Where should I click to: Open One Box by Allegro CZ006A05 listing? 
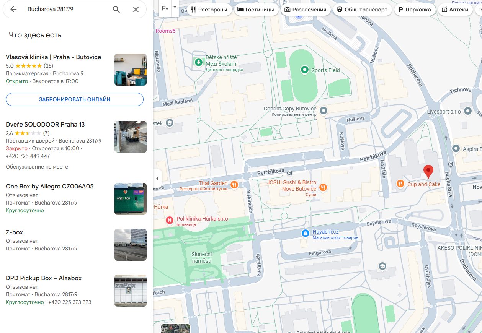50,187
